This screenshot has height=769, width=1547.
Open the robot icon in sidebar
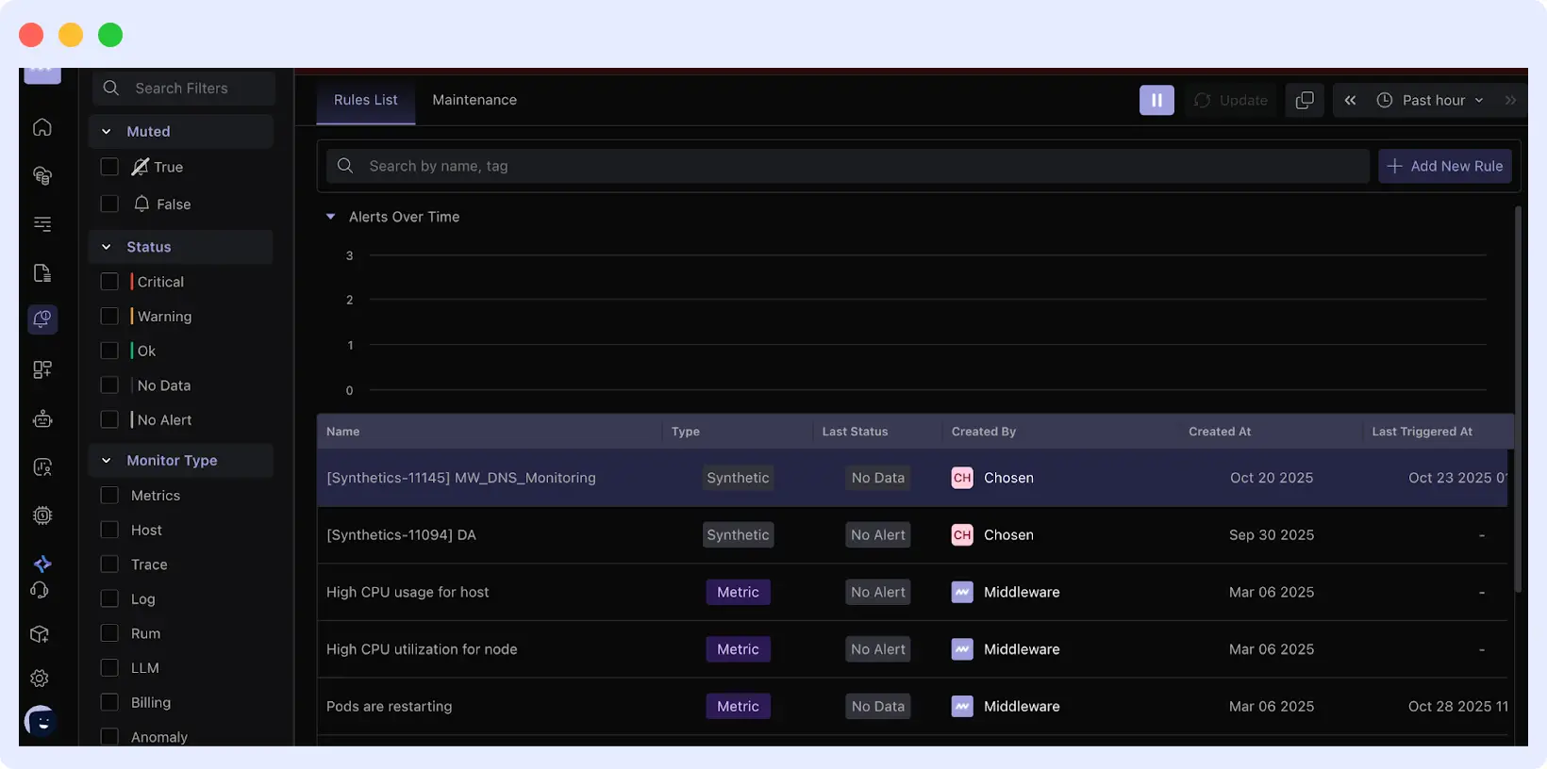(x=42, y=418)
